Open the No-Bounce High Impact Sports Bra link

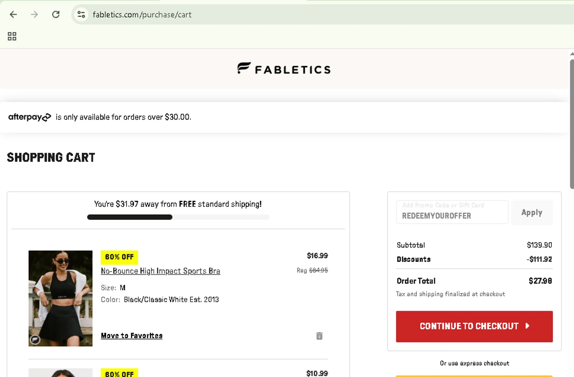pyautogui.click(x=160, y=271)
